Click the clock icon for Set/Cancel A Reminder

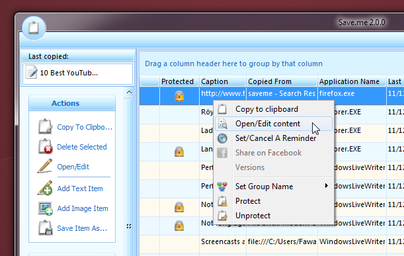click(x=222, y=138)
